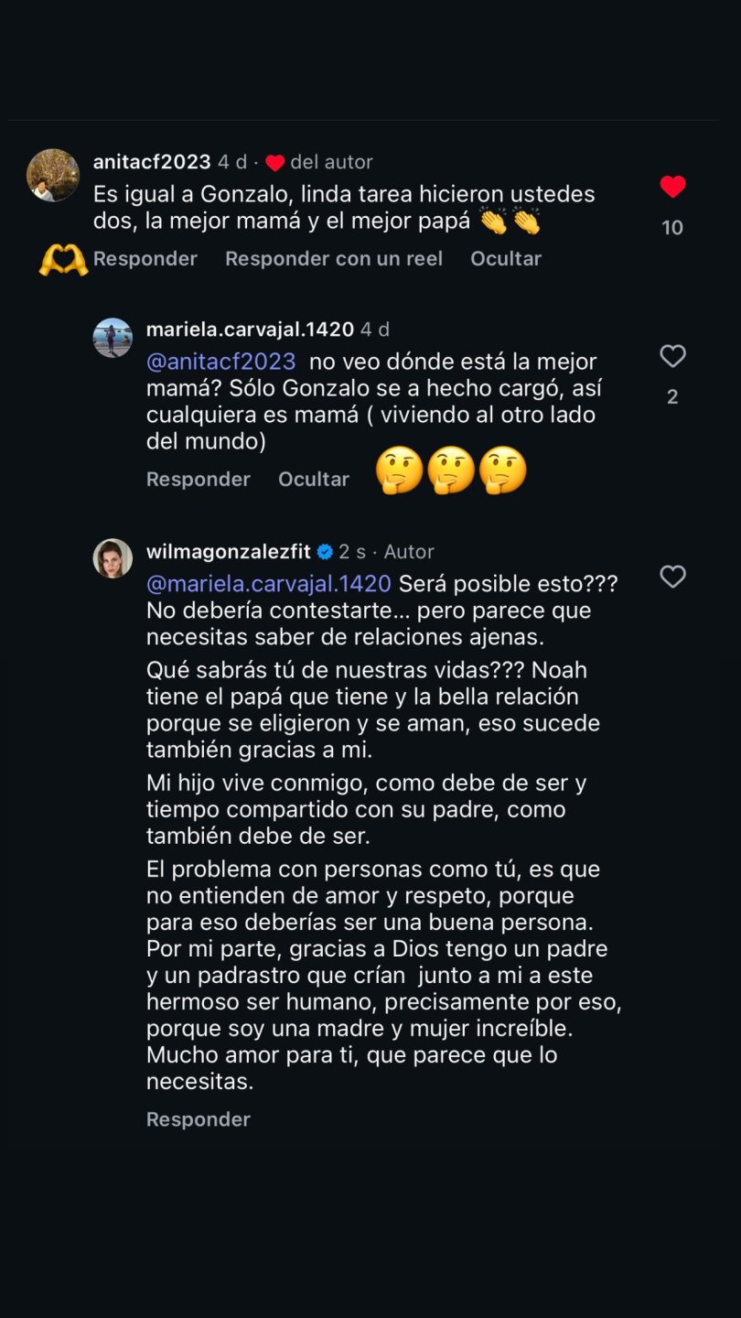Click Responder con un reel

334,259
